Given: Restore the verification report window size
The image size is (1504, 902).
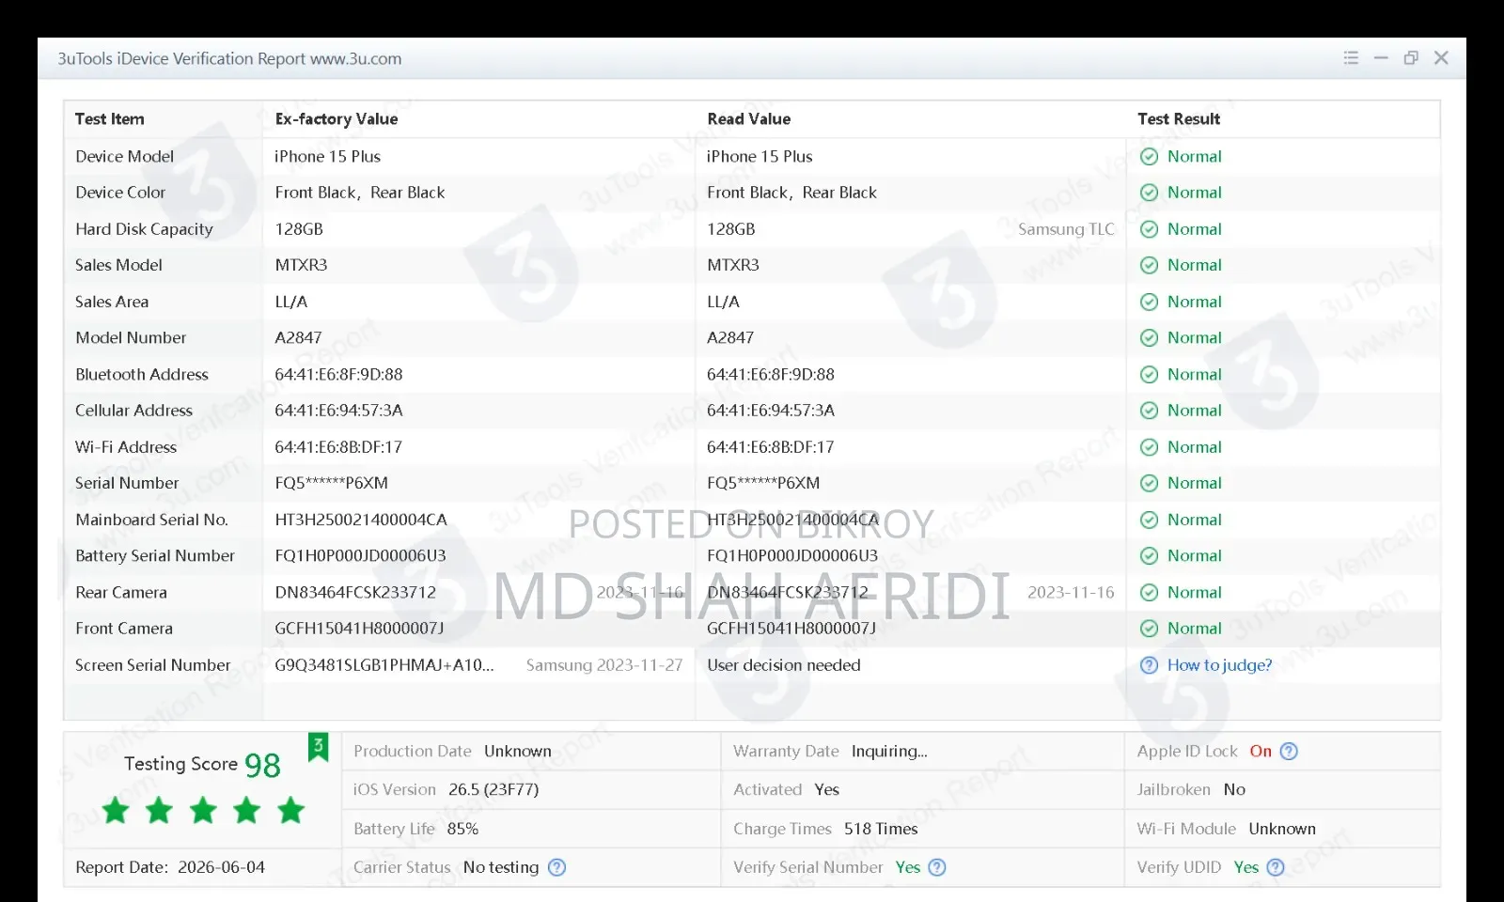Looking at the screenshot, I should [x=1411, y=58].
